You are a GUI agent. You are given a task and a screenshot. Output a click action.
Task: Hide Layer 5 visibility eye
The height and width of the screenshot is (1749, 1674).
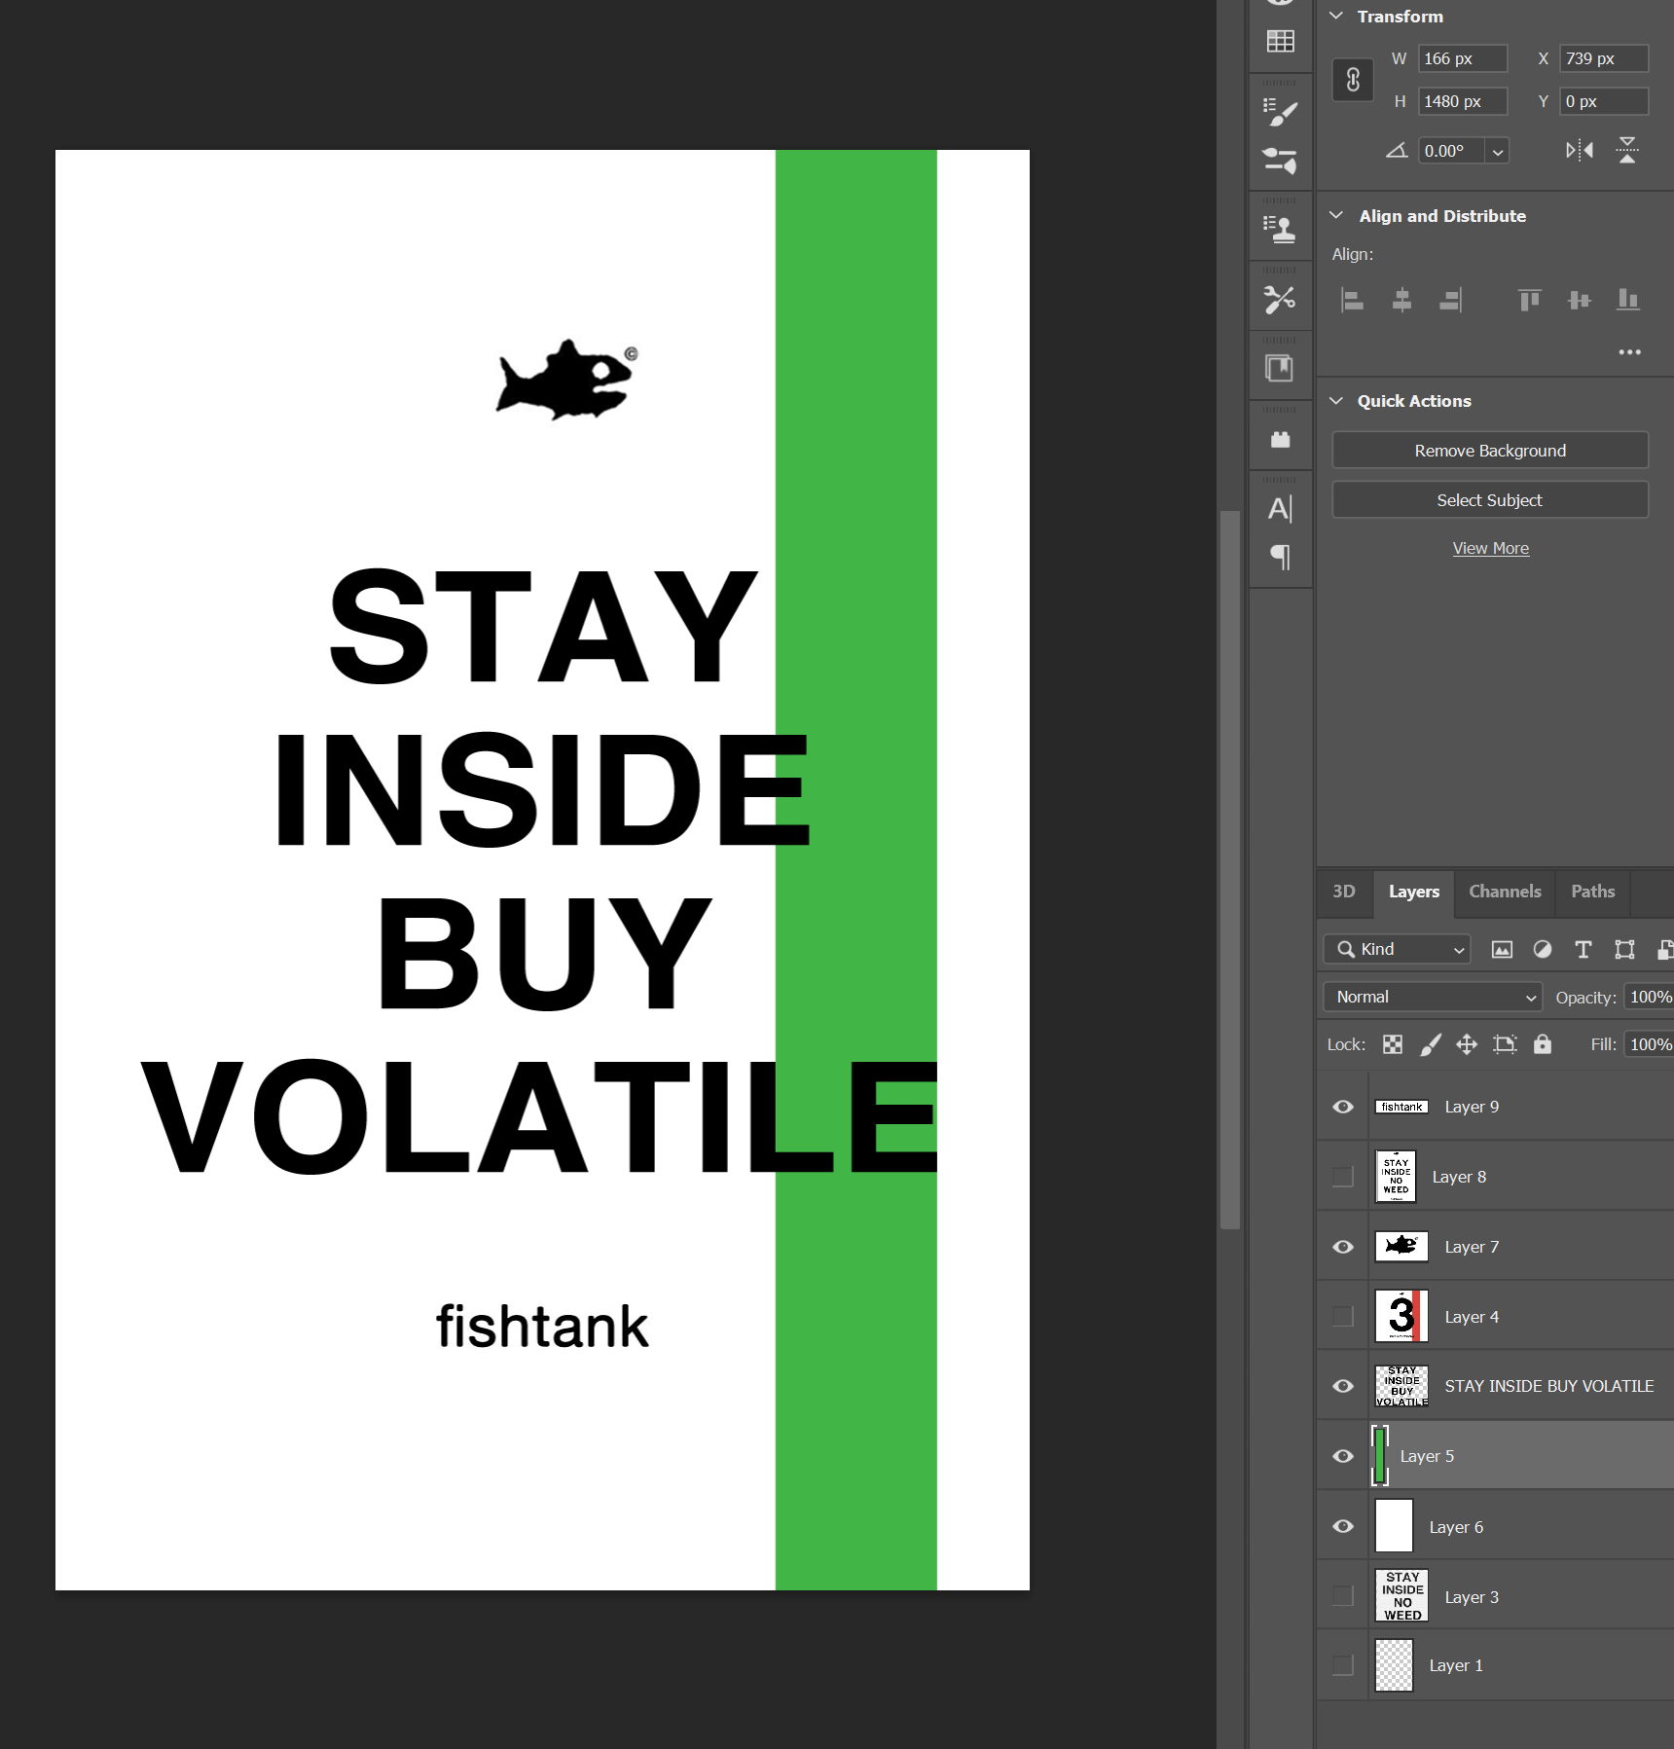1343,1456
